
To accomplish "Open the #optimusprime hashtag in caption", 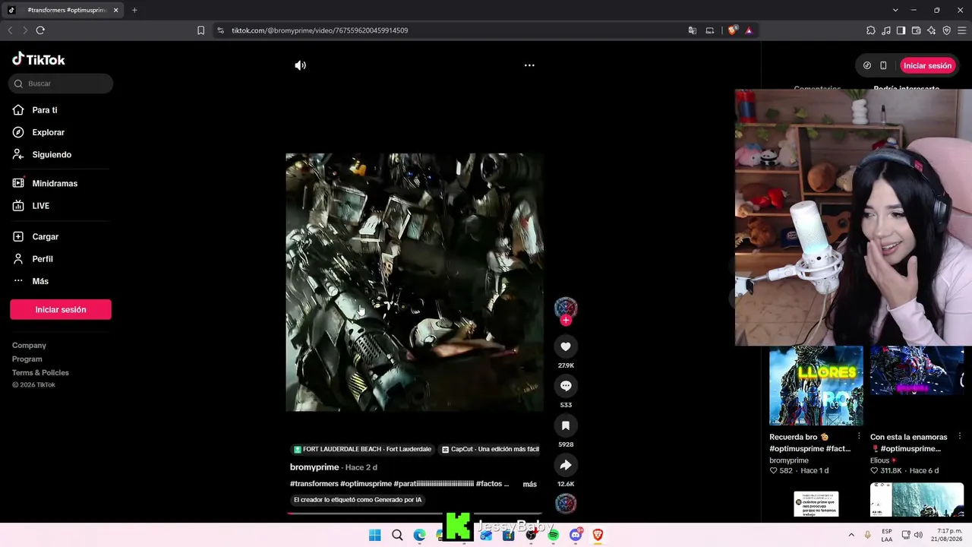I will (x=366, y=484).
